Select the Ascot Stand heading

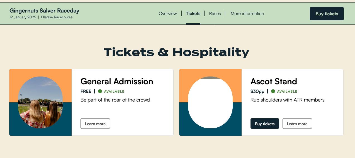[274, 81]
